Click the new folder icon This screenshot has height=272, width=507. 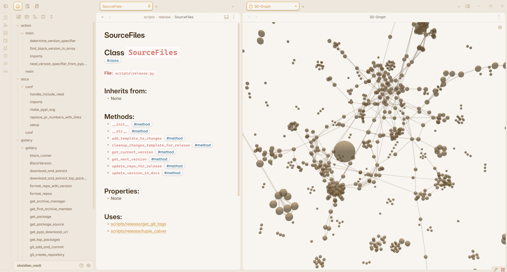click(x=27, y=17)
